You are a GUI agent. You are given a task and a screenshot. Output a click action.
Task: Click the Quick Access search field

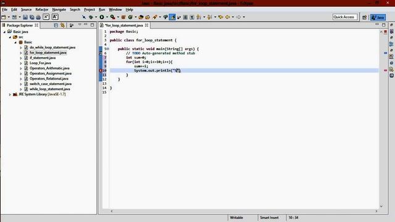tap(345, 17)
